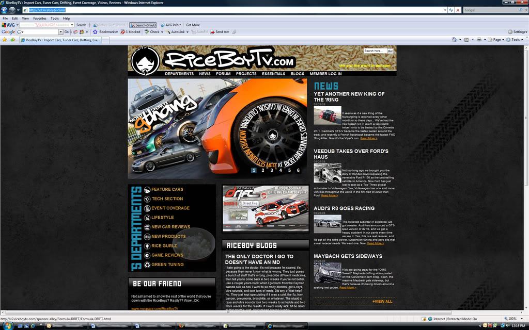Select slide 5 on the carousel
Image resolution: width=529 pixels, height=330 pixels.
pos(289,170)
